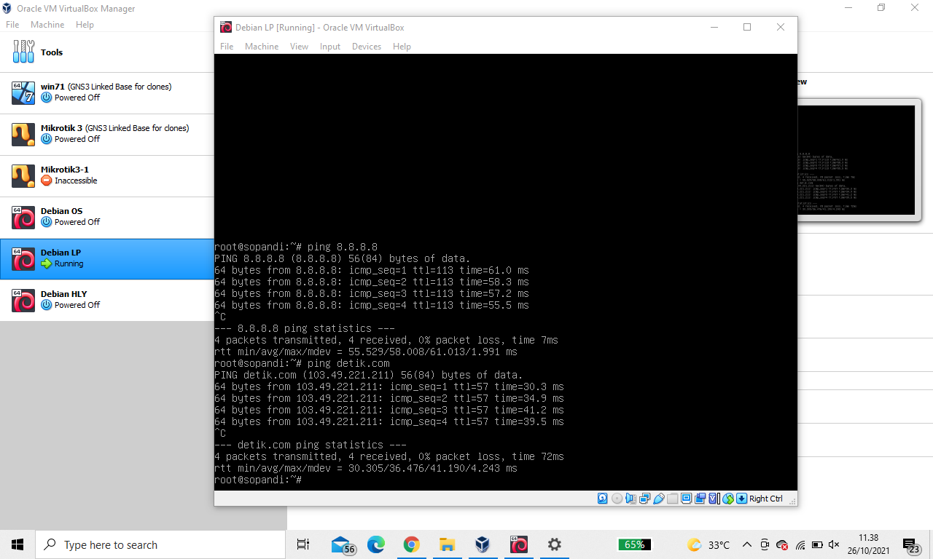Click the optical disk indicator icon
Screen dimensions: 933x559
(617, 499)
